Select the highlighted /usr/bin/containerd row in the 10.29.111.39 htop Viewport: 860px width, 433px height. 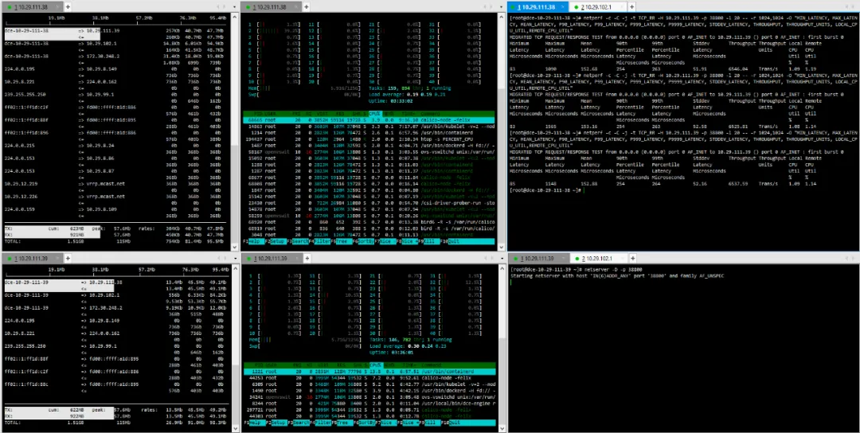(369, 372)
